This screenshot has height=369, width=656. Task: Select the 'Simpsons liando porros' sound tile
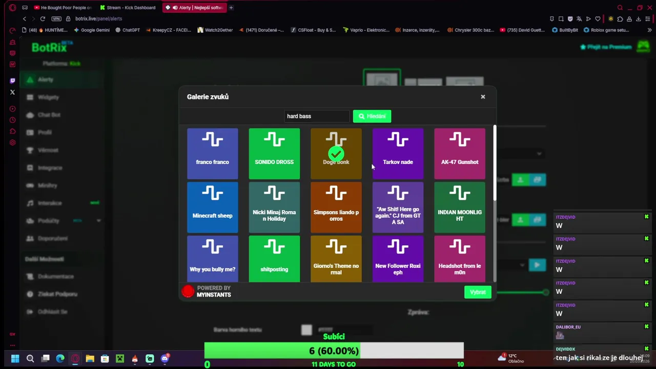click(336, 208)
